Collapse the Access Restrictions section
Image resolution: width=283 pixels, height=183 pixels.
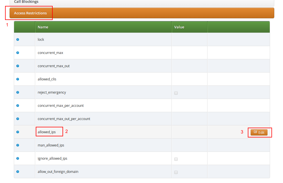coord(31,13)
